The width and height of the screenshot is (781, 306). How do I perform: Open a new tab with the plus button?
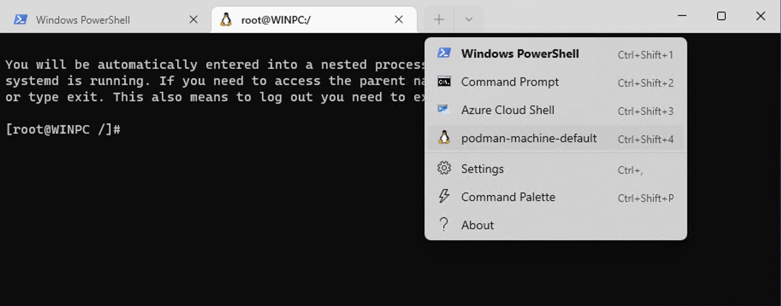click(439, 20)
